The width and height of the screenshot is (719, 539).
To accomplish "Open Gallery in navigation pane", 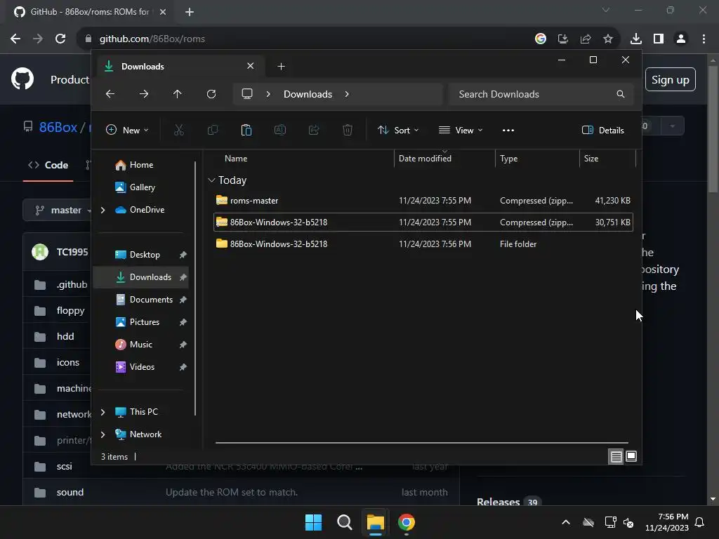I will point(142,187).
